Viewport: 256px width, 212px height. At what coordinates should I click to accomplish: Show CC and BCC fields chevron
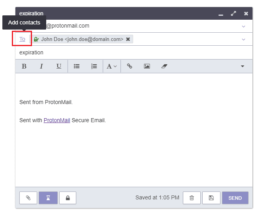coord(243,39)
